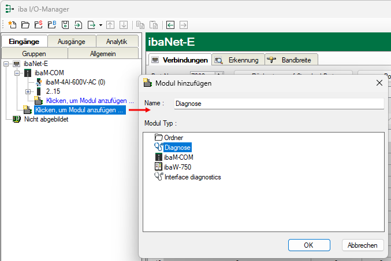
Task: Expand the 2..15 tree node
Action: pyautogui.click(x=28, y=91)
